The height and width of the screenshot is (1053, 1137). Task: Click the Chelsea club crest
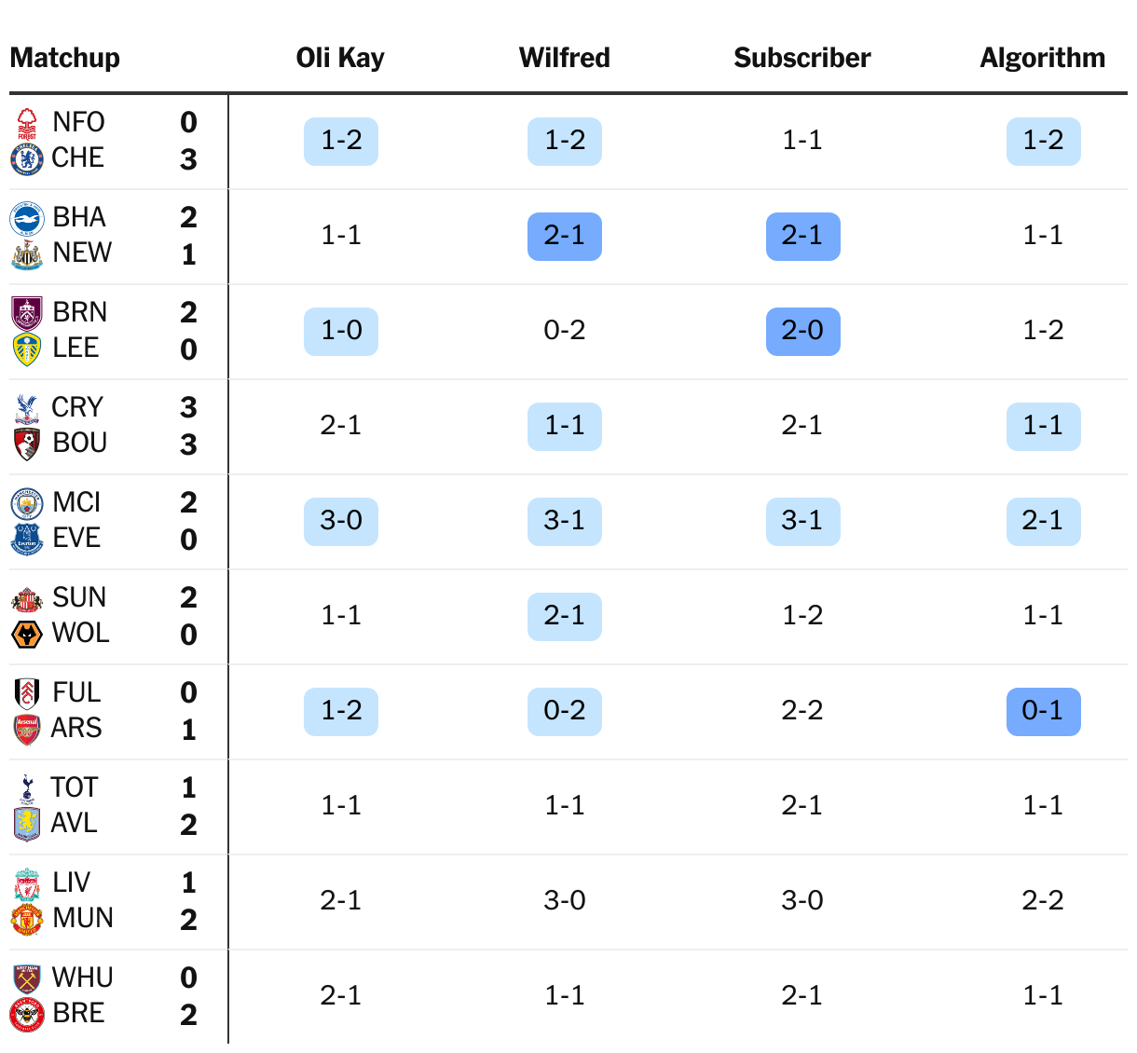[27, 159]
